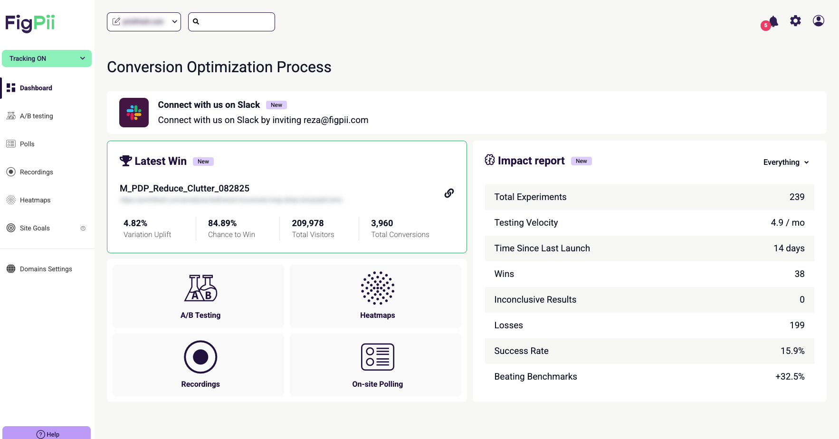Viewport: 839px width, 439px height.
Task: Click the Latest Win trophy icon
Action: pyautogui.click(x=125, y=161)
